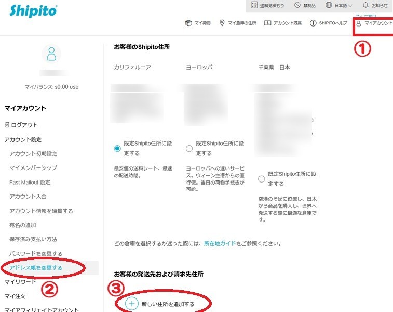Open account balance dollar icon

[x=267, y=23]
